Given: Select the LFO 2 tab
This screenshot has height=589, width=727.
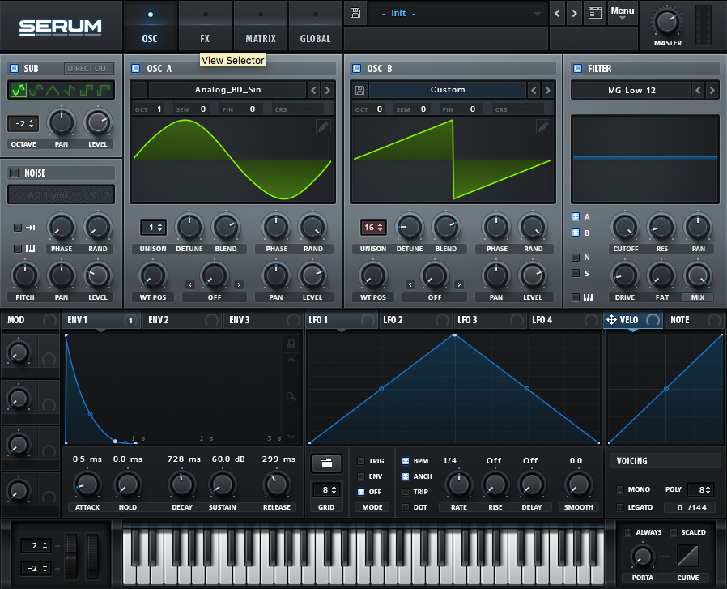Looking at the screenshot, I should [x=415, y=320].
